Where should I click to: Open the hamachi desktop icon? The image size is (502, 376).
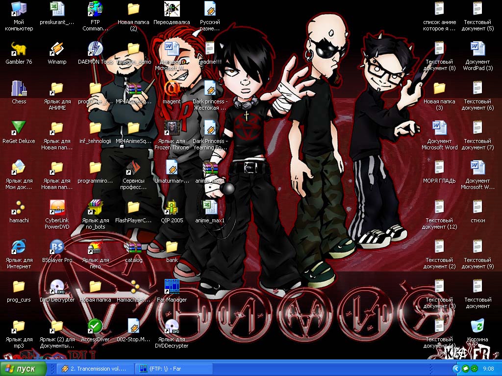click(x=19, y=208)
